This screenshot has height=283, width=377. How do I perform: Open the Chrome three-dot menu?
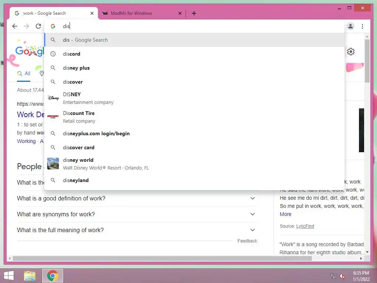(362, 26)
